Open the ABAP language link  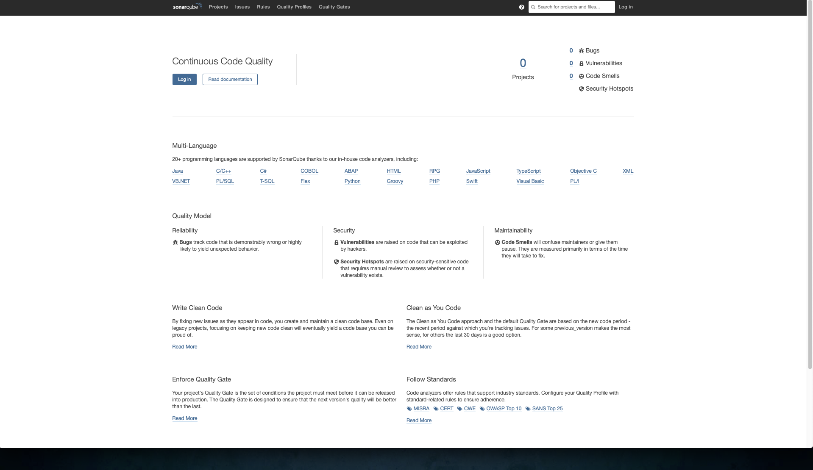tap(351, 171)
